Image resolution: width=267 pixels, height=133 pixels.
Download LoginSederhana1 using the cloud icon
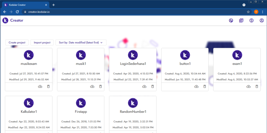coord(144,86)
